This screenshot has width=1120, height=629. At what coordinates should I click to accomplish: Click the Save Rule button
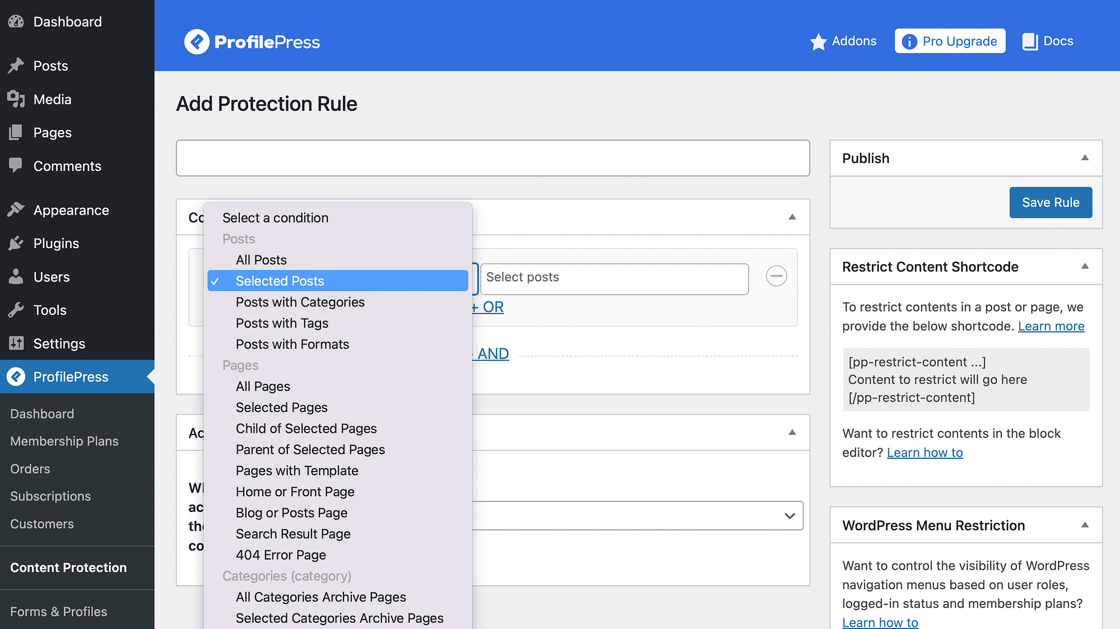coord(1050,202)
